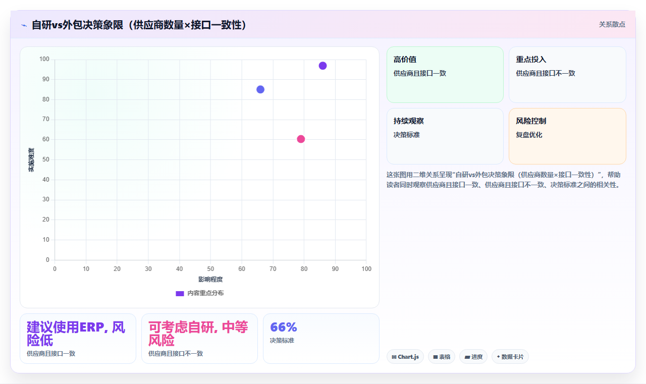This screenshot has height=384, width=646.
Task: Click the 实施难度 y-axis title
Action: point(31,159)
